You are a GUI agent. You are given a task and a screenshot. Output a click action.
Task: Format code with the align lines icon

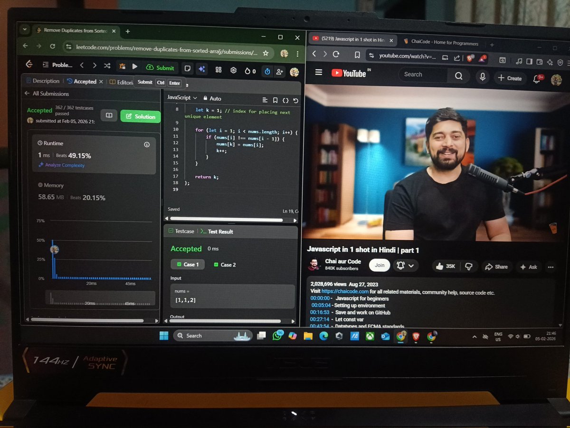click(x=265, y=100)
